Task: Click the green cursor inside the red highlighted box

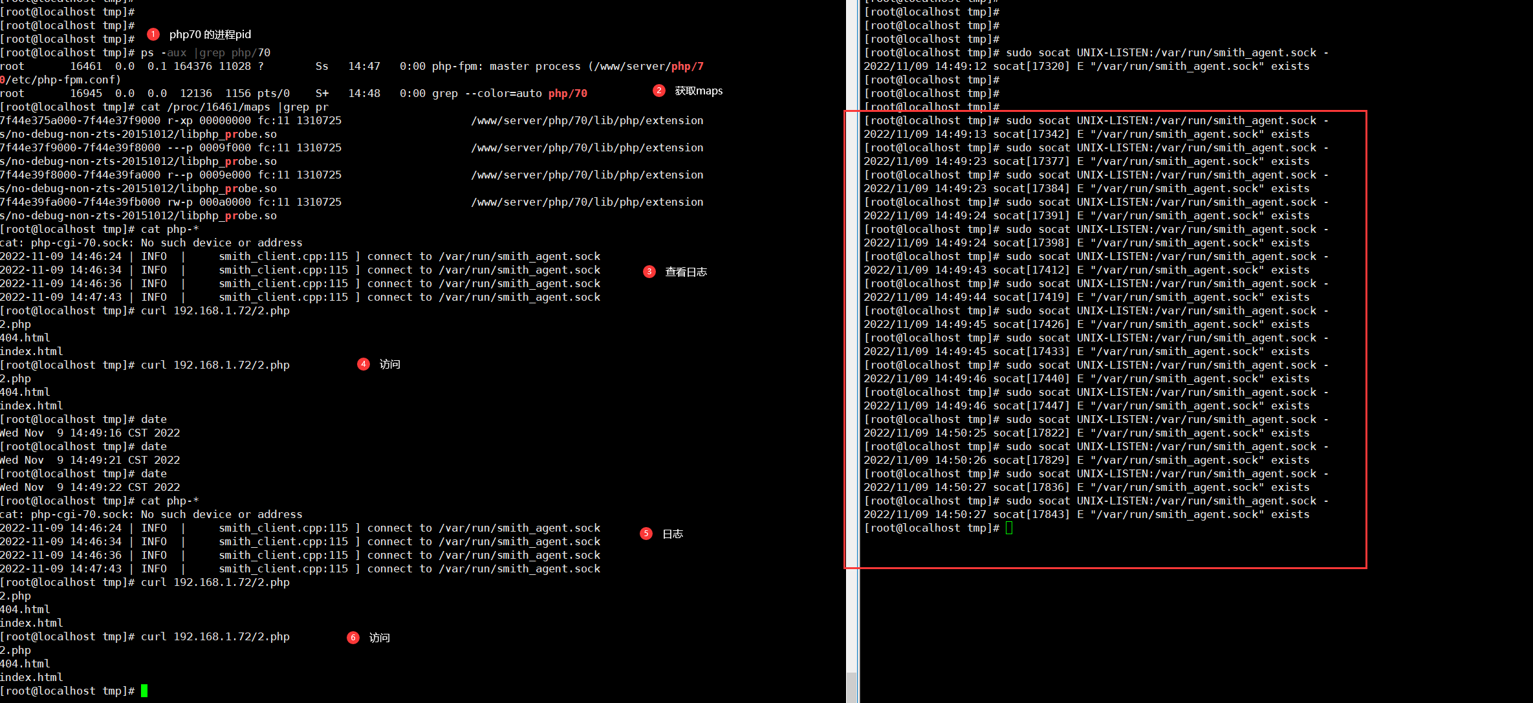Action: click(x=1008, y=528)
